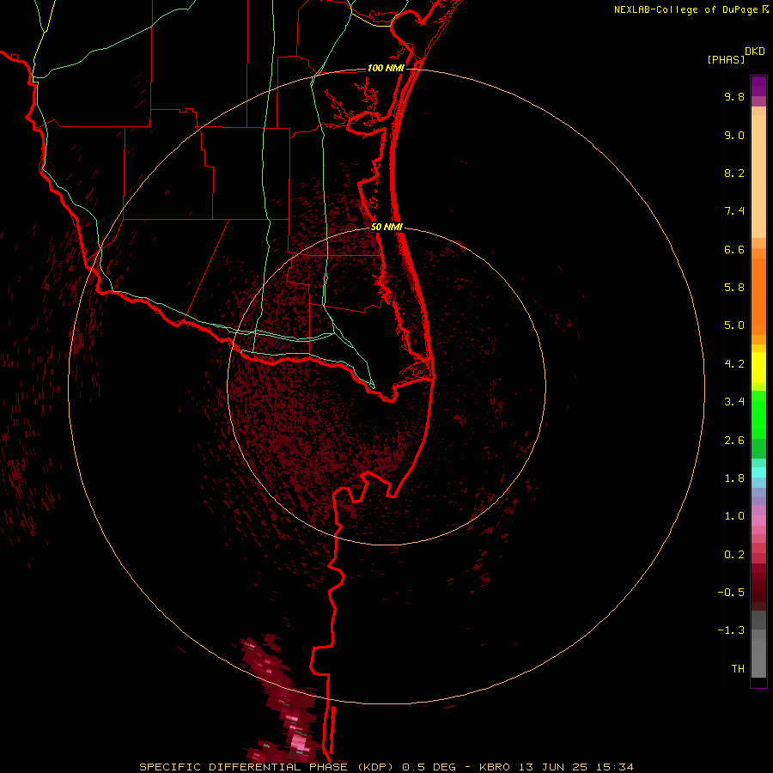Click the 1.0 scale value
Screen dimensions: 773x773
[x=734, y=516]
